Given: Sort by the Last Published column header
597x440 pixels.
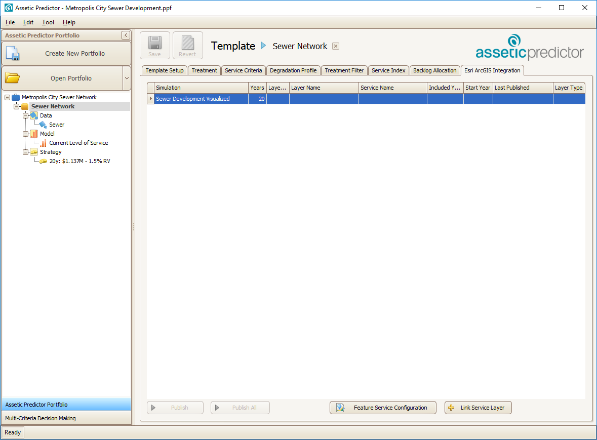Looking at the screenshot, I should tap(523, 88).
